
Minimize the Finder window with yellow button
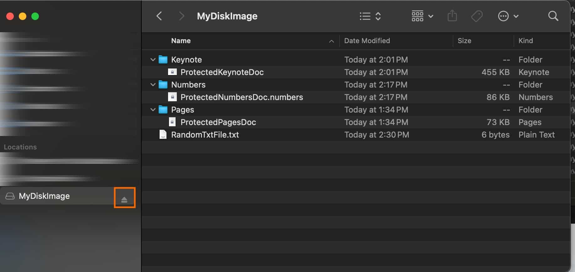[23, 16]
